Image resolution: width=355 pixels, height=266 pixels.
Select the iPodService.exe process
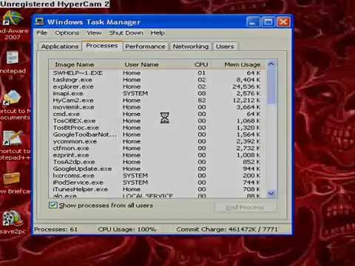point(157,183)
